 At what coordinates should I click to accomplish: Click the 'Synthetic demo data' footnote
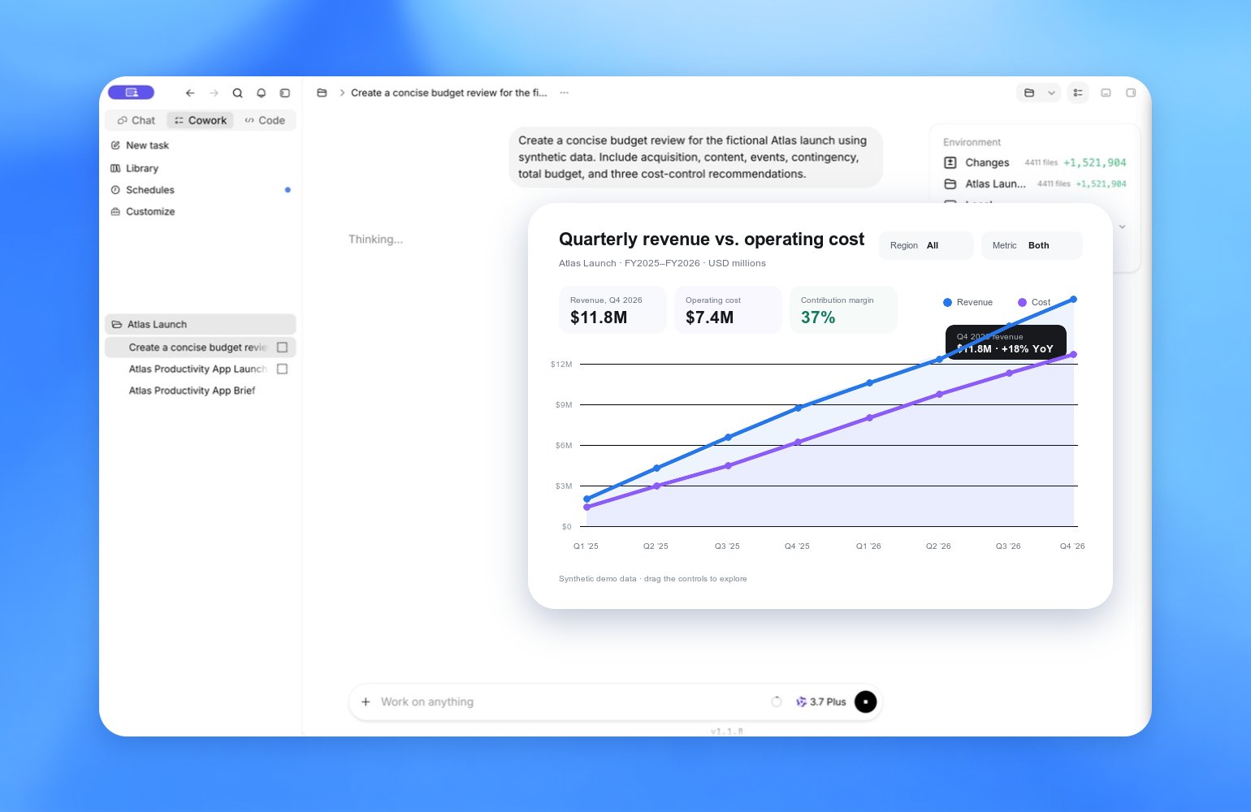653,579
